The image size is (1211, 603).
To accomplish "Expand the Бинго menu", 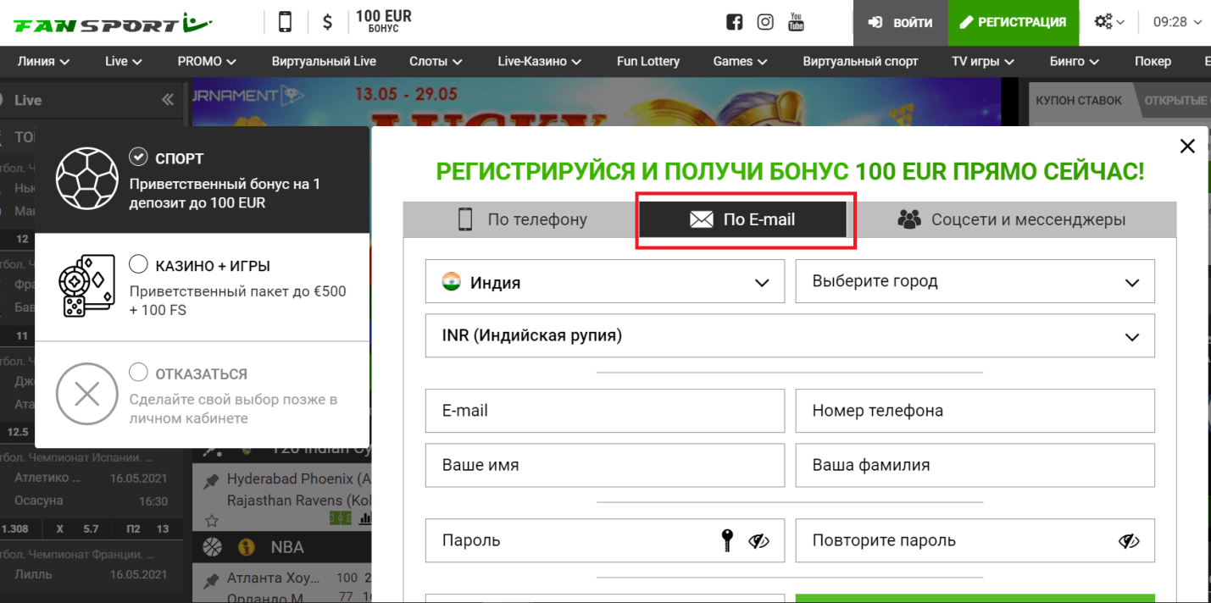I will (x=1075, y=61).
